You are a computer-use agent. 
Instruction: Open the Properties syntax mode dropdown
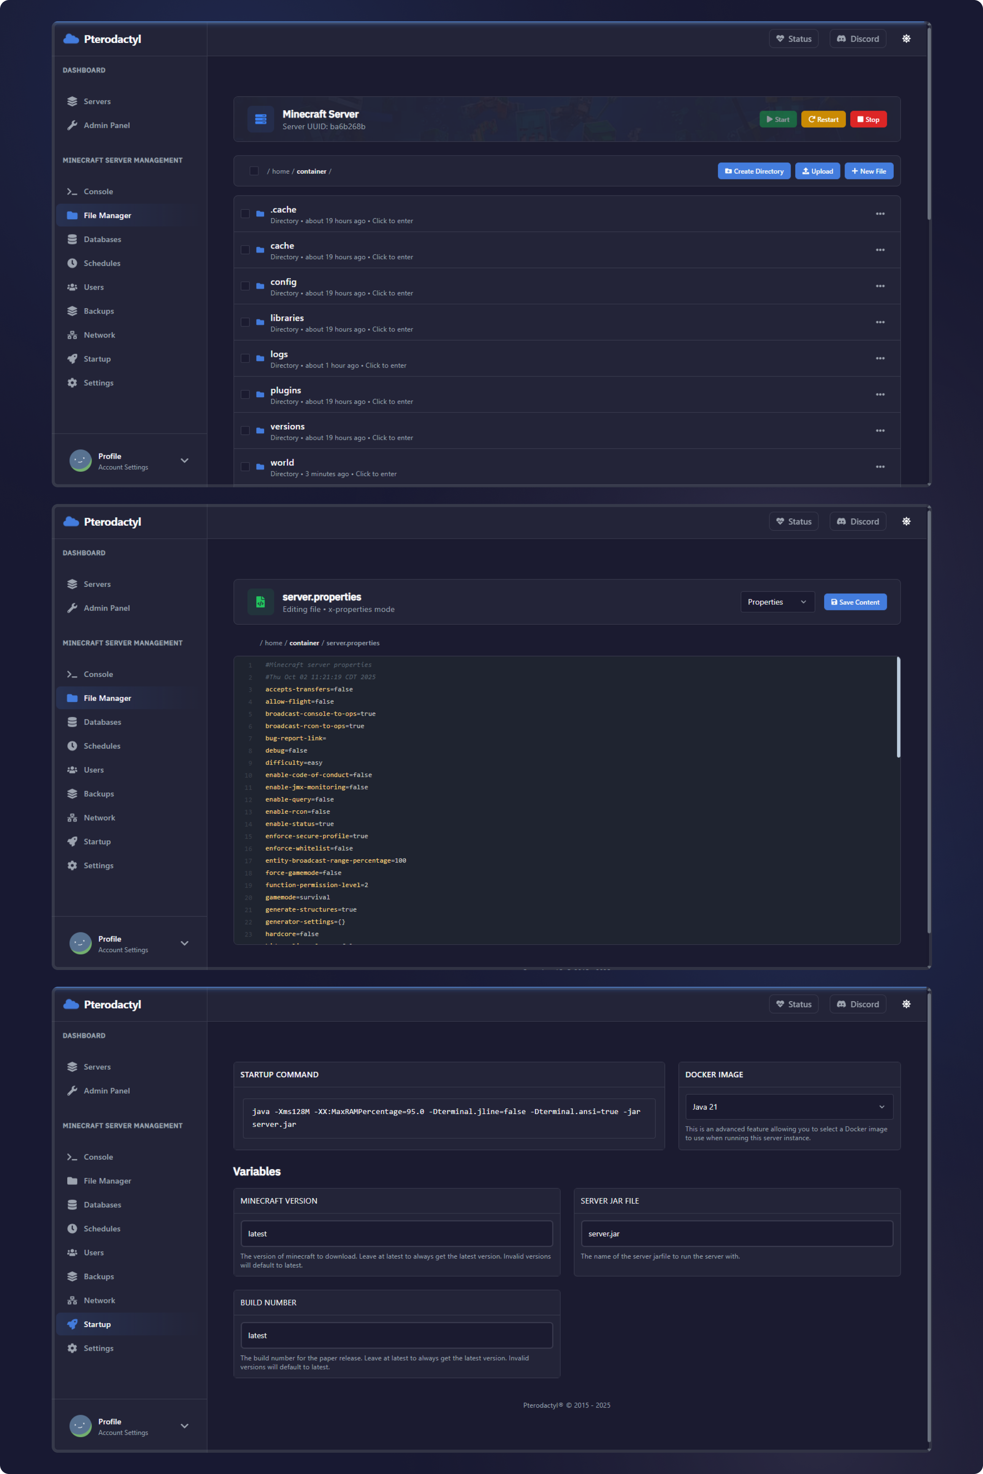[x=777, y=602]
